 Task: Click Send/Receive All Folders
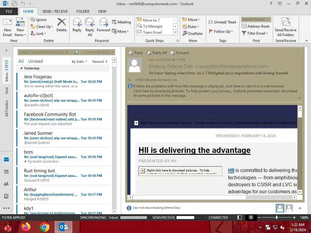285,27
